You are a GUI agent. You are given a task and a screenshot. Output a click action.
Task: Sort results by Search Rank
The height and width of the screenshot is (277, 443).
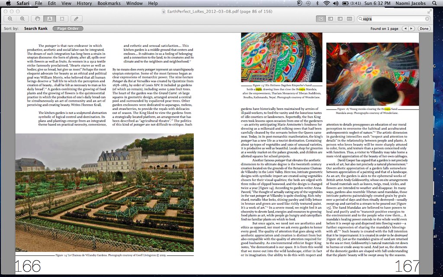tap(36, 29)
